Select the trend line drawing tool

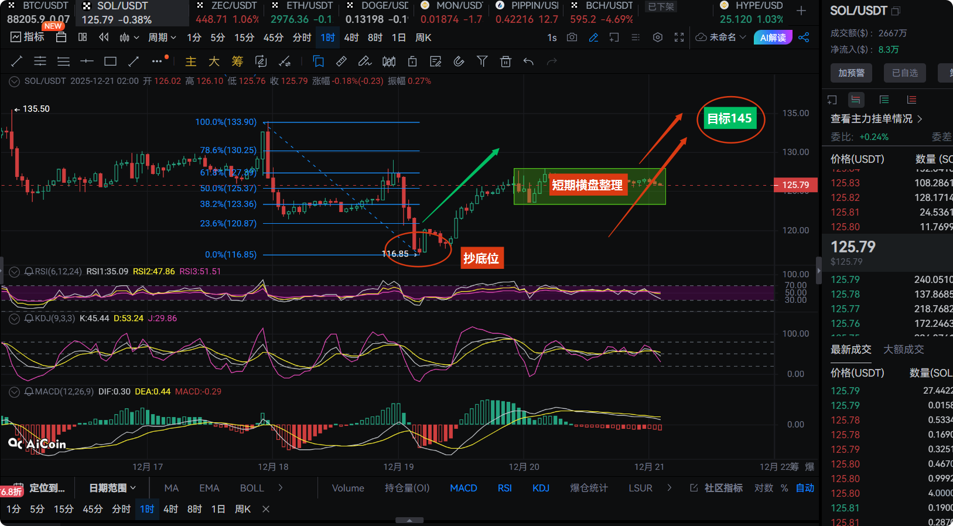16,62
